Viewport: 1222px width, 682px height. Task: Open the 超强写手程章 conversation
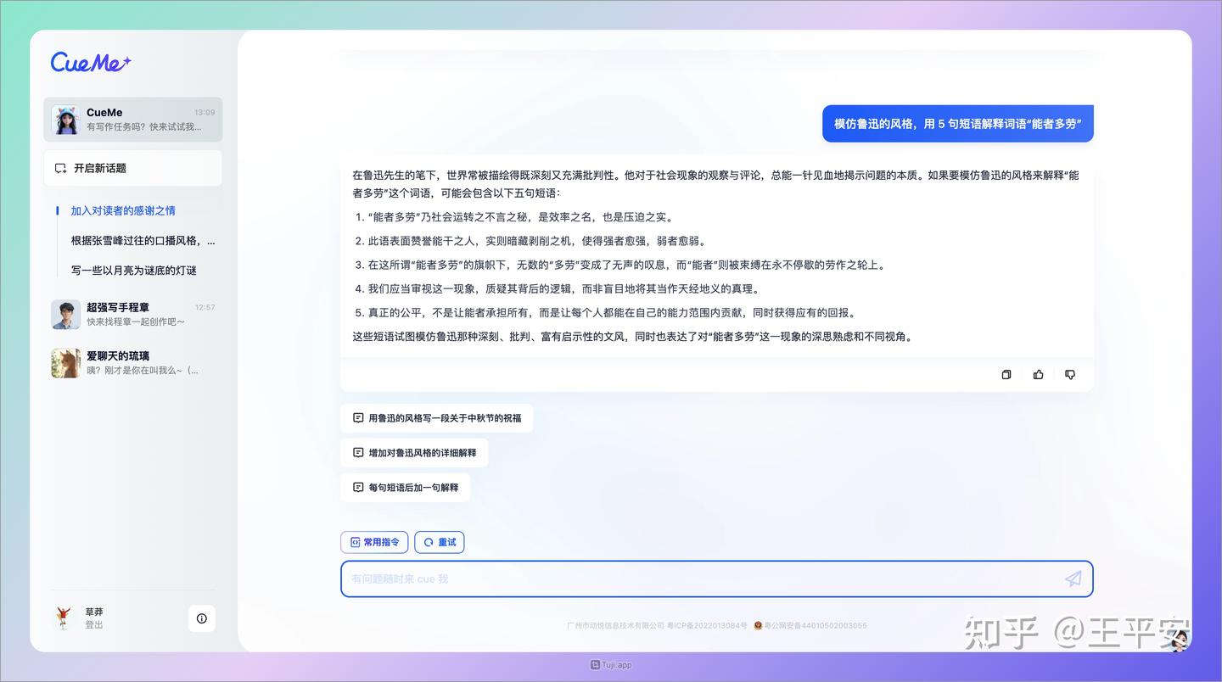pyautogui.click(x=132, y=314)
